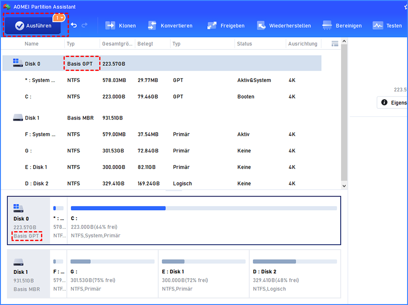Select the Disk 1 block in disk map
The height and width of the screenshot is (305, 408).
(28, 274)
